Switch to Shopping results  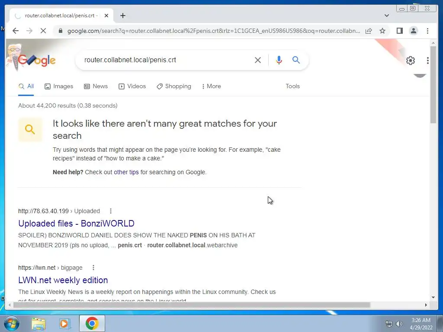pos(174,86)
